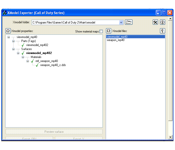Viewport: 175px width, 150px height.
Task: Click the vertical scrollbar thumb
Action: (x=170, y=71)
